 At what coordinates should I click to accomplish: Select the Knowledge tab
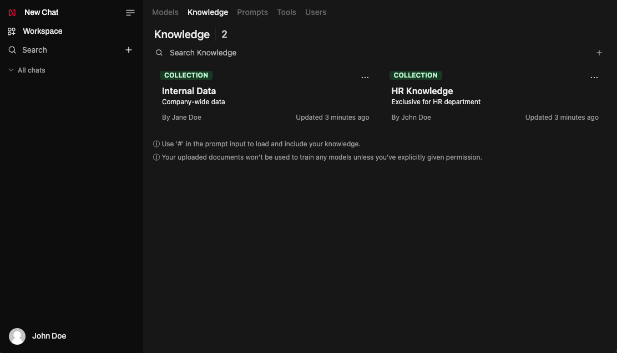pos(208,12)
